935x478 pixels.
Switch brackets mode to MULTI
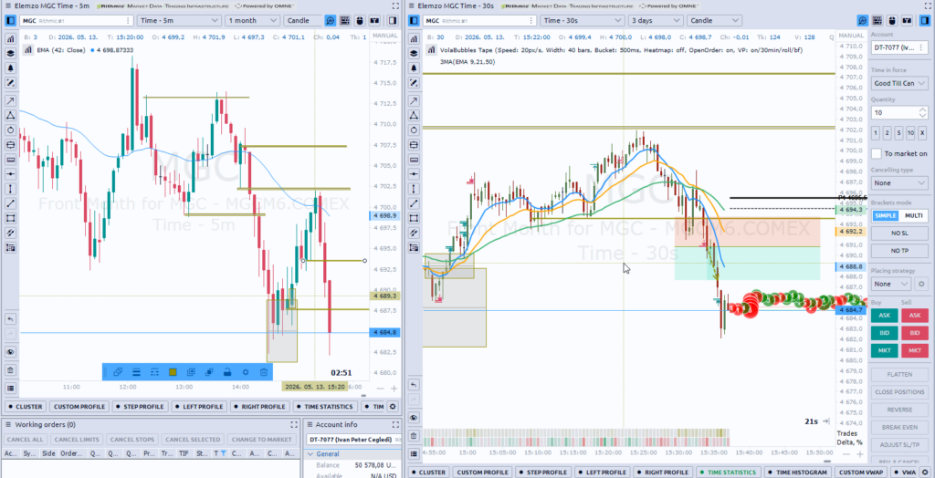tap(913, 215)
